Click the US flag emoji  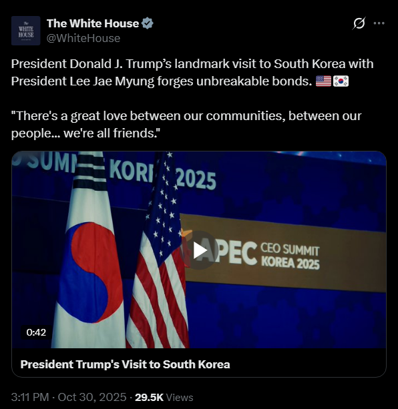pyautogui.click(x=323, y=81)
